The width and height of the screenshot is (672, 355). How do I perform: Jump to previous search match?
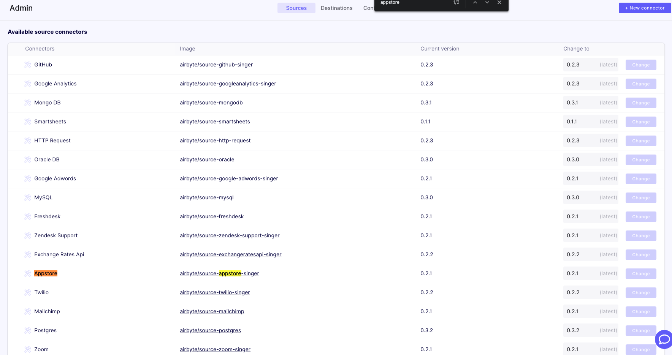[475, 3]
